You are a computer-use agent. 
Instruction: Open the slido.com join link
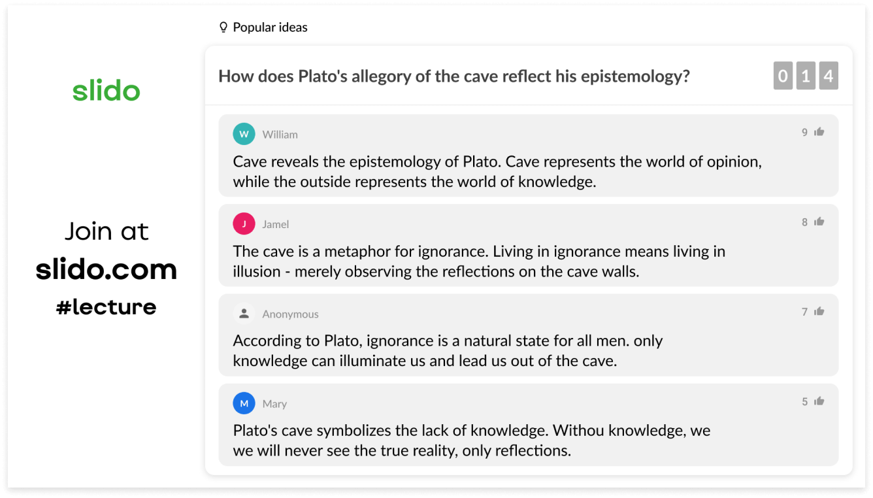[x=107, y=269]
